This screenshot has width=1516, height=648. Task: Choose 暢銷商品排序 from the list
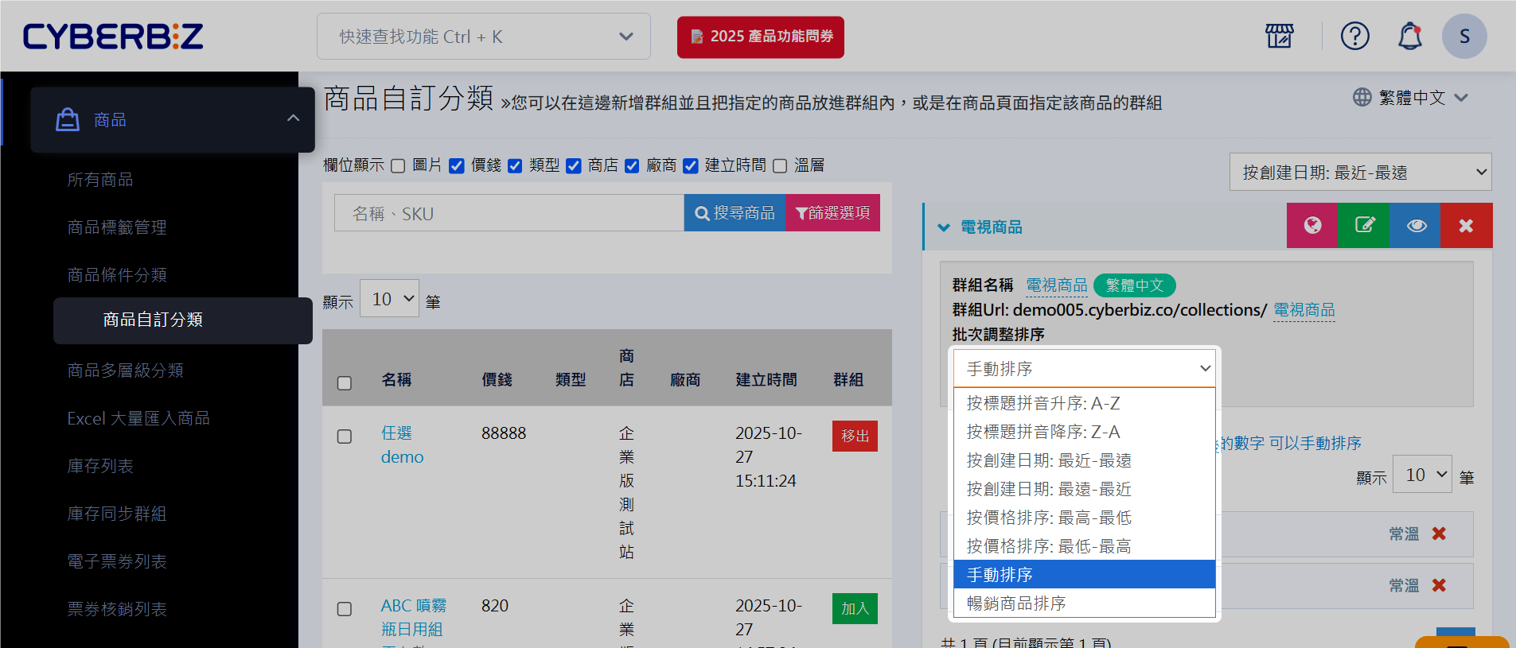point(1016,603)
